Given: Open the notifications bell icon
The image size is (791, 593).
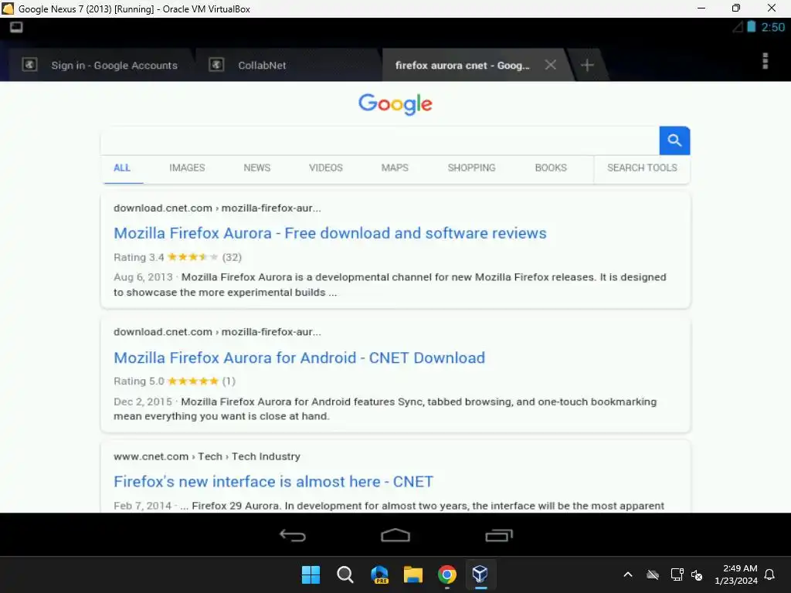Looking at the screenshot, I should pyautogui.click(x=770, y=574).
